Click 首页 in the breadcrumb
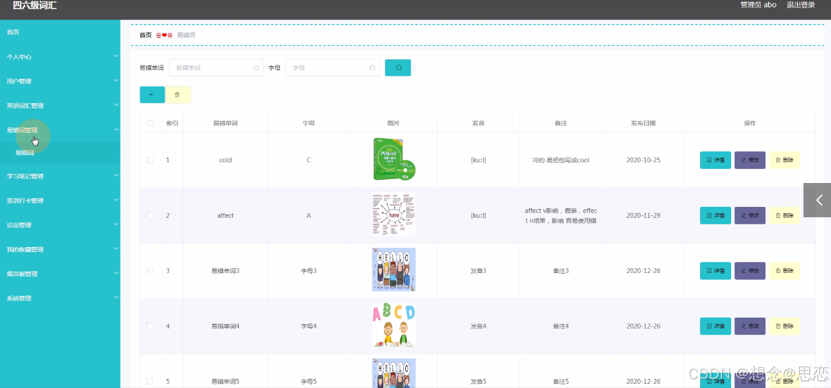 [146, 35]
